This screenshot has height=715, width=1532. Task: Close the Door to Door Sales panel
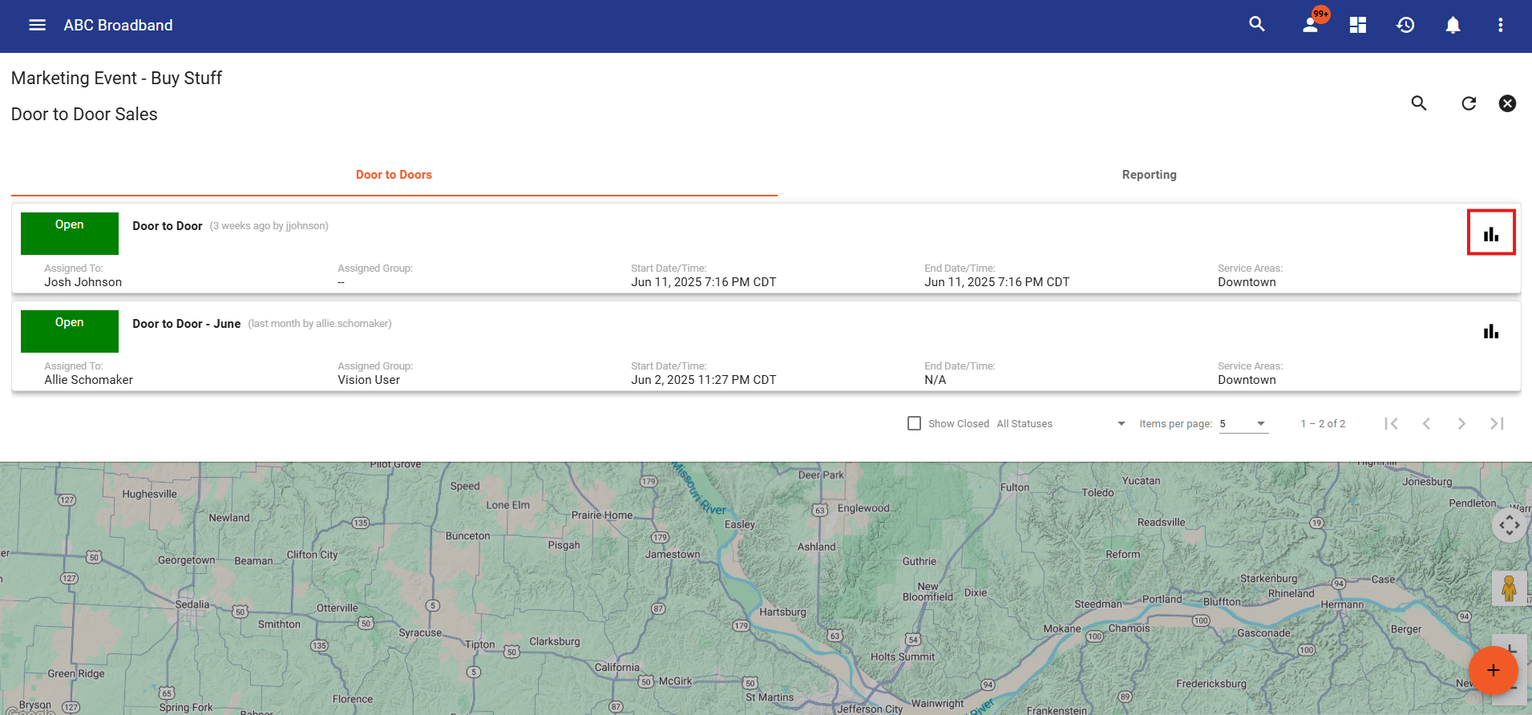[1508, 103]
